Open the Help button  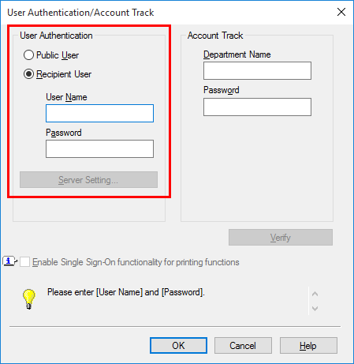[308, 345]
